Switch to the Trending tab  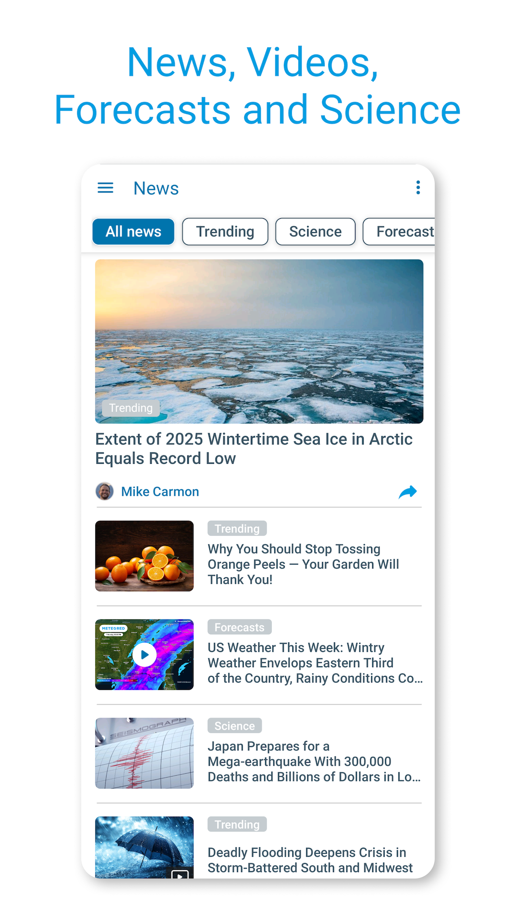(225, 232)
